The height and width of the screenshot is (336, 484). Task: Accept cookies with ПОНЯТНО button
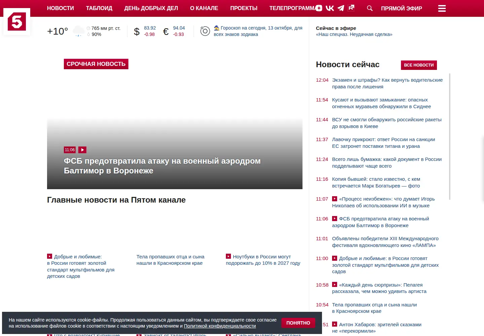pyautogui.click(x=298, y=323)
